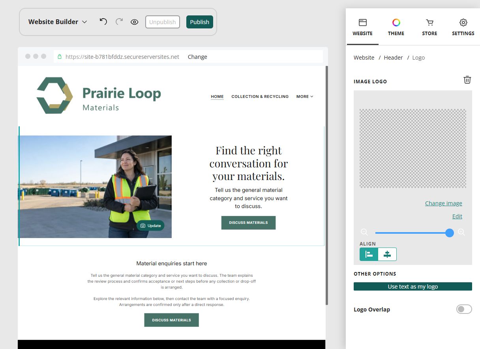Click the site URL text

[122, 57]
